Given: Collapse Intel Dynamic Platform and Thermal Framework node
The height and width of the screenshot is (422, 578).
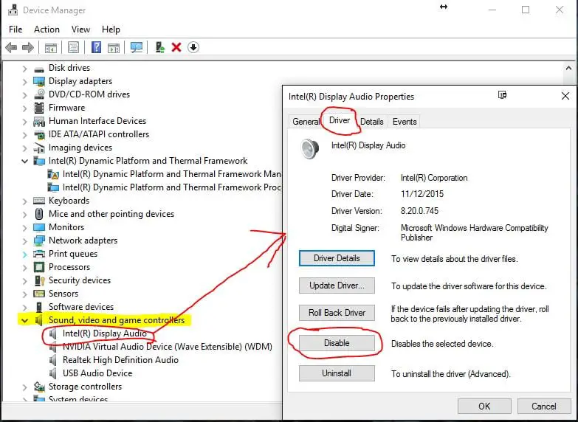Looking at the screenshot, I should (x=24, y=161).
